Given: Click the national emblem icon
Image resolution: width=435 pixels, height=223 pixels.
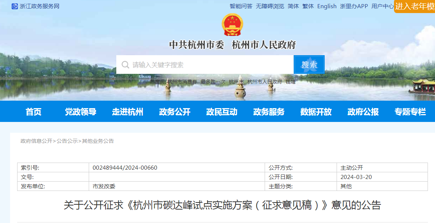Looking at the screenshot, I should tap(232, 25).
